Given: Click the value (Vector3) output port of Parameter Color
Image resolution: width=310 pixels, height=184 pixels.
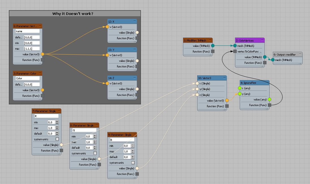Looking at the screenshot, I should [42, 90].
